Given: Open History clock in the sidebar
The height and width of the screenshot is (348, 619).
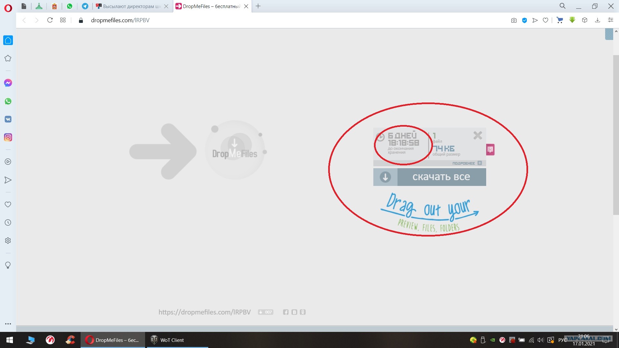Looking at the screenshot, I should pos(8,223).
